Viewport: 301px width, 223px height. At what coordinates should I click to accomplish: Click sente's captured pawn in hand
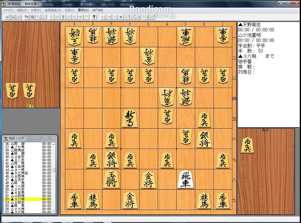point(247,145)
